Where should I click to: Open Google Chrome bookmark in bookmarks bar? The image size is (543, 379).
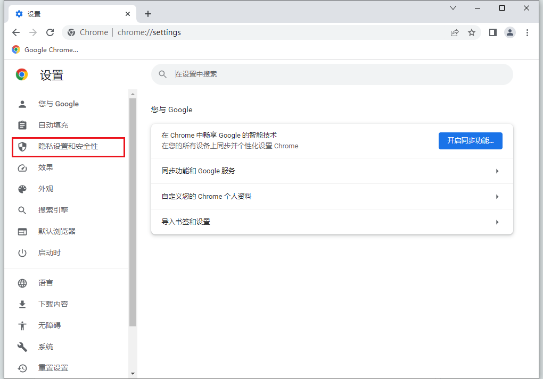(45, 50)
